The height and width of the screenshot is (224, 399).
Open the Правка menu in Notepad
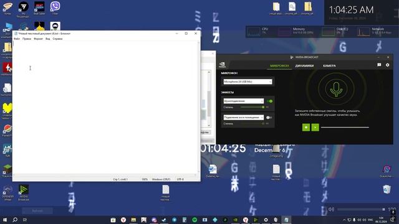(27, 39)
